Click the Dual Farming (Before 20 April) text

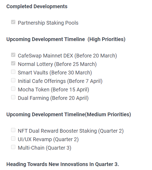click(x=53, y=98)
